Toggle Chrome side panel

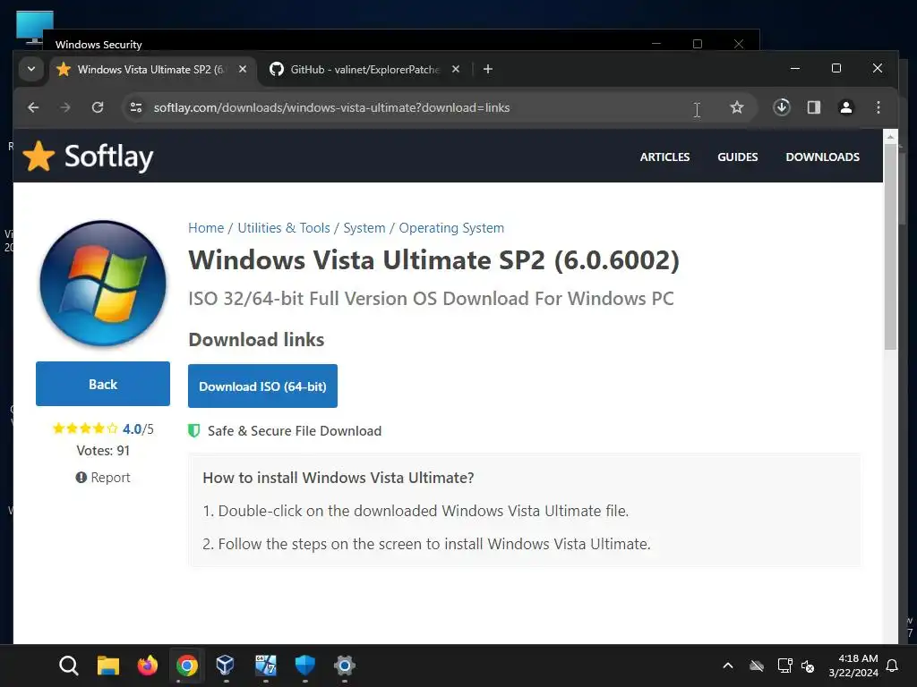coord(813,107)
